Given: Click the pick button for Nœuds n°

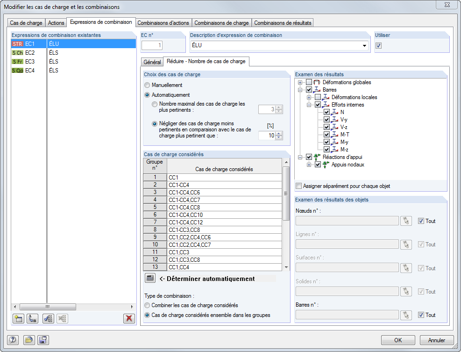Looking at the screenshot, I should [x=406, y=221].
